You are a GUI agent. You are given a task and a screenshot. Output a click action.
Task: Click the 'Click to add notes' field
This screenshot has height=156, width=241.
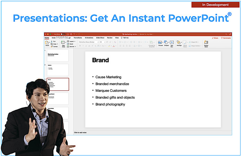[81, 132]
